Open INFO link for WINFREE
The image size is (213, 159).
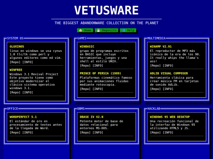(x=28, y=92)
